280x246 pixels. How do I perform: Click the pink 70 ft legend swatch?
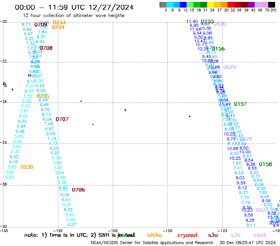point(265,5)
